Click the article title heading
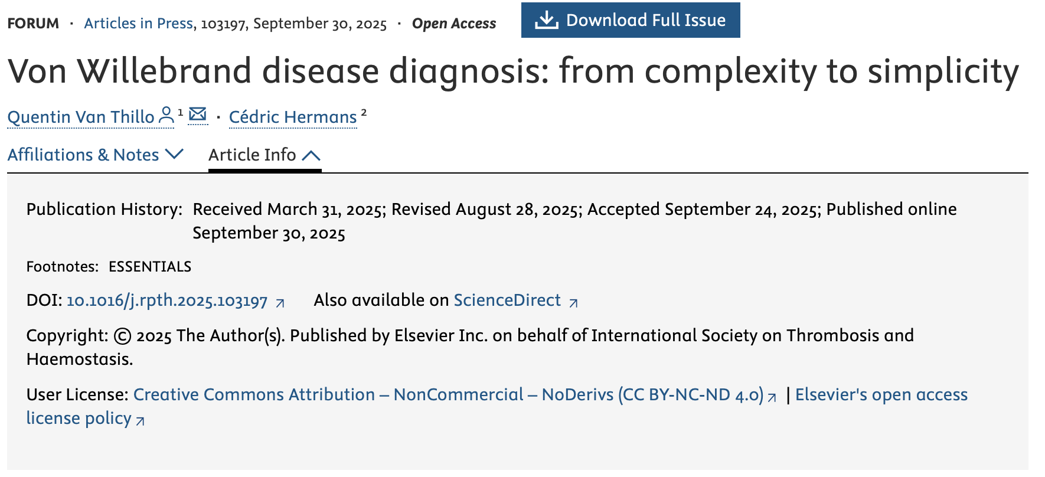The image size is (1045, 477). (x=513, y=71)
